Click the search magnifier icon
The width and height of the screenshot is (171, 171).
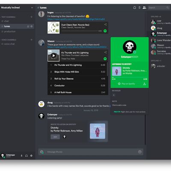[x=168, y=8]
